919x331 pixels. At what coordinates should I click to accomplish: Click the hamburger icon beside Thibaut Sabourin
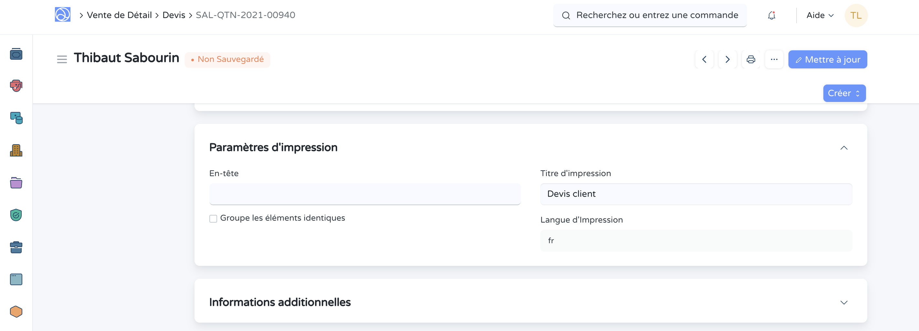click(x=62, y=59)
